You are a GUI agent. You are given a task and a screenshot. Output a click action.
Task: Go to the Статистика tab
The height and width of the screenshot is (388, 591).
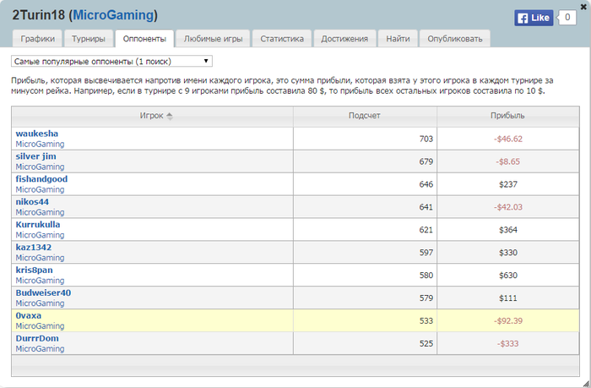click(282, 39)
